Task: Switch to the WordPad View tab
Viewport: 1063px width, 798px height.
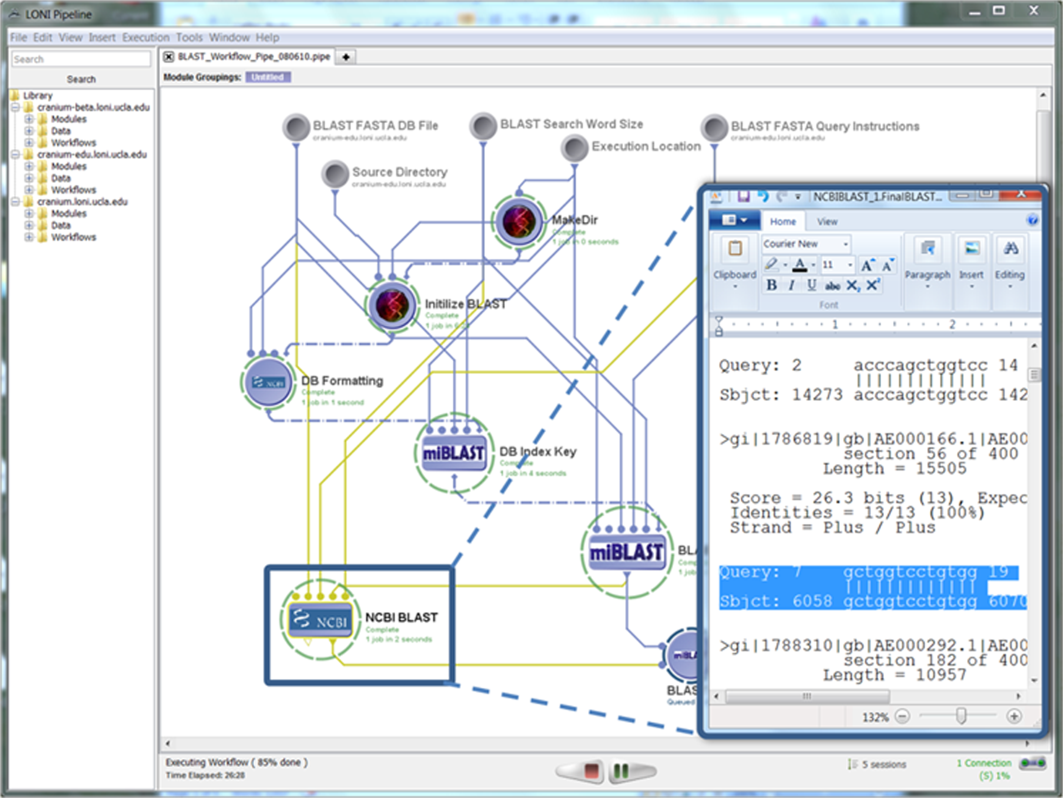Action: [827, 221]
